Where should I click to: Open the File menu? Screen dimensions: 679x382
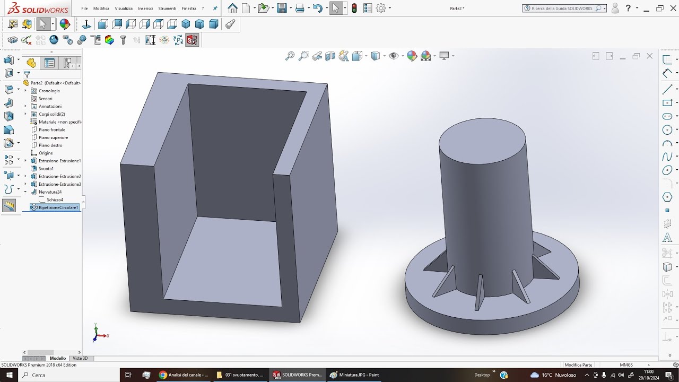[84, 8]
